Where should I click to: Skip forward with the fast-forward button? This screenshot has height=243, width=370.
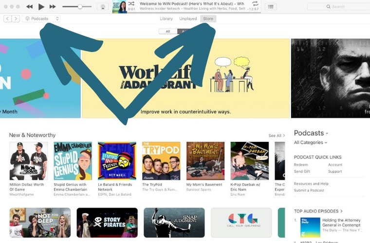53,7
